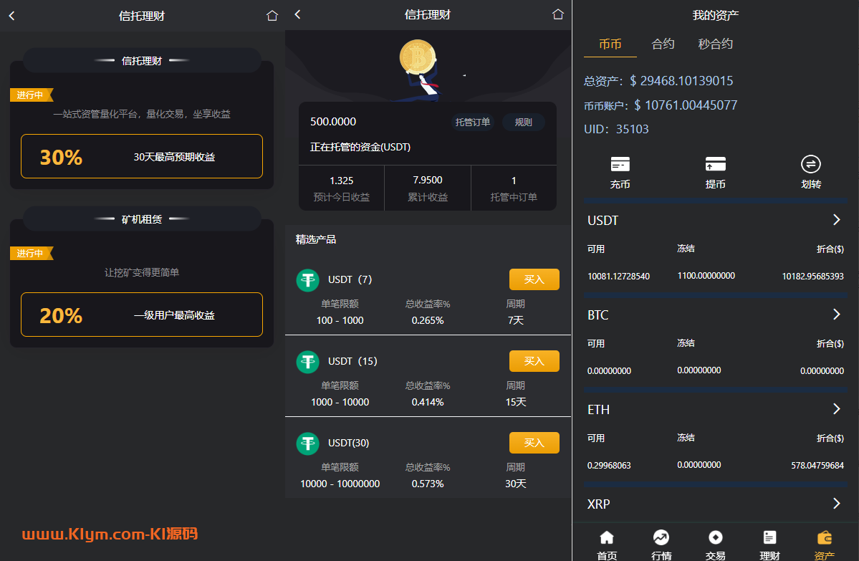Tap the Bitcoin coin illustration
859x561 pixels.
tap(418, 57)
